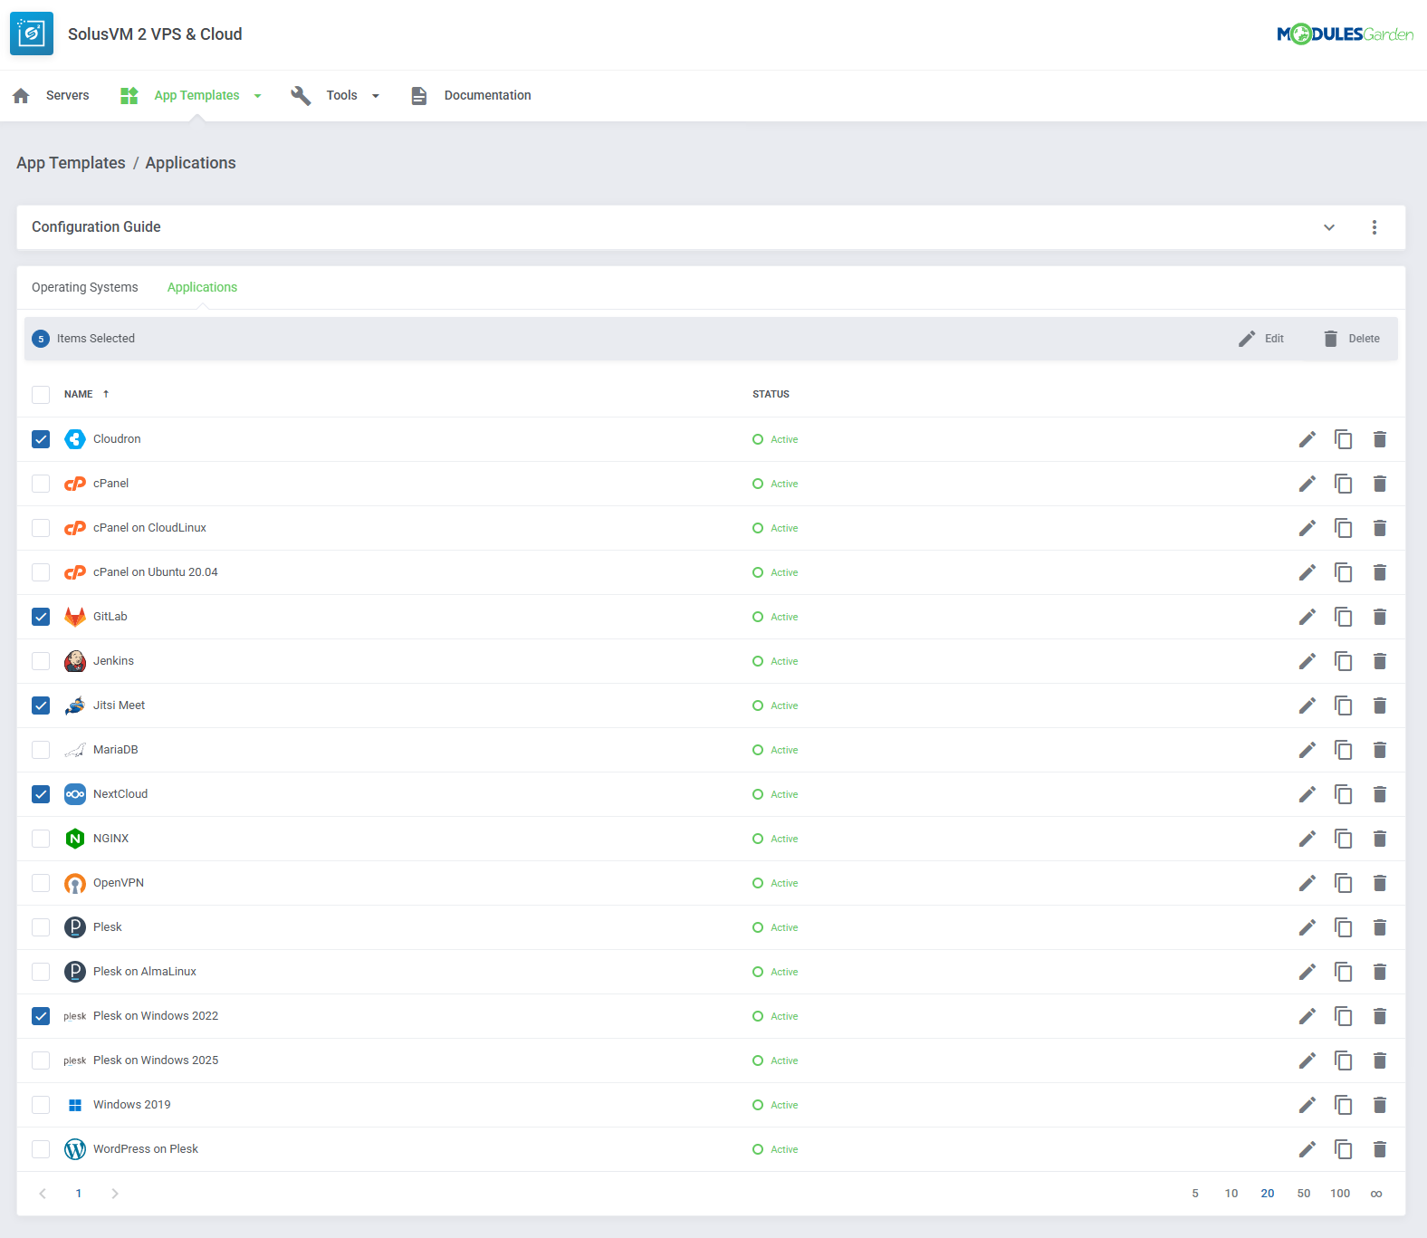The height and width of the screenshot is (1238, 1427).
Task: Delete Plesk on Windows 2025
Action: pos(1379,1060)
